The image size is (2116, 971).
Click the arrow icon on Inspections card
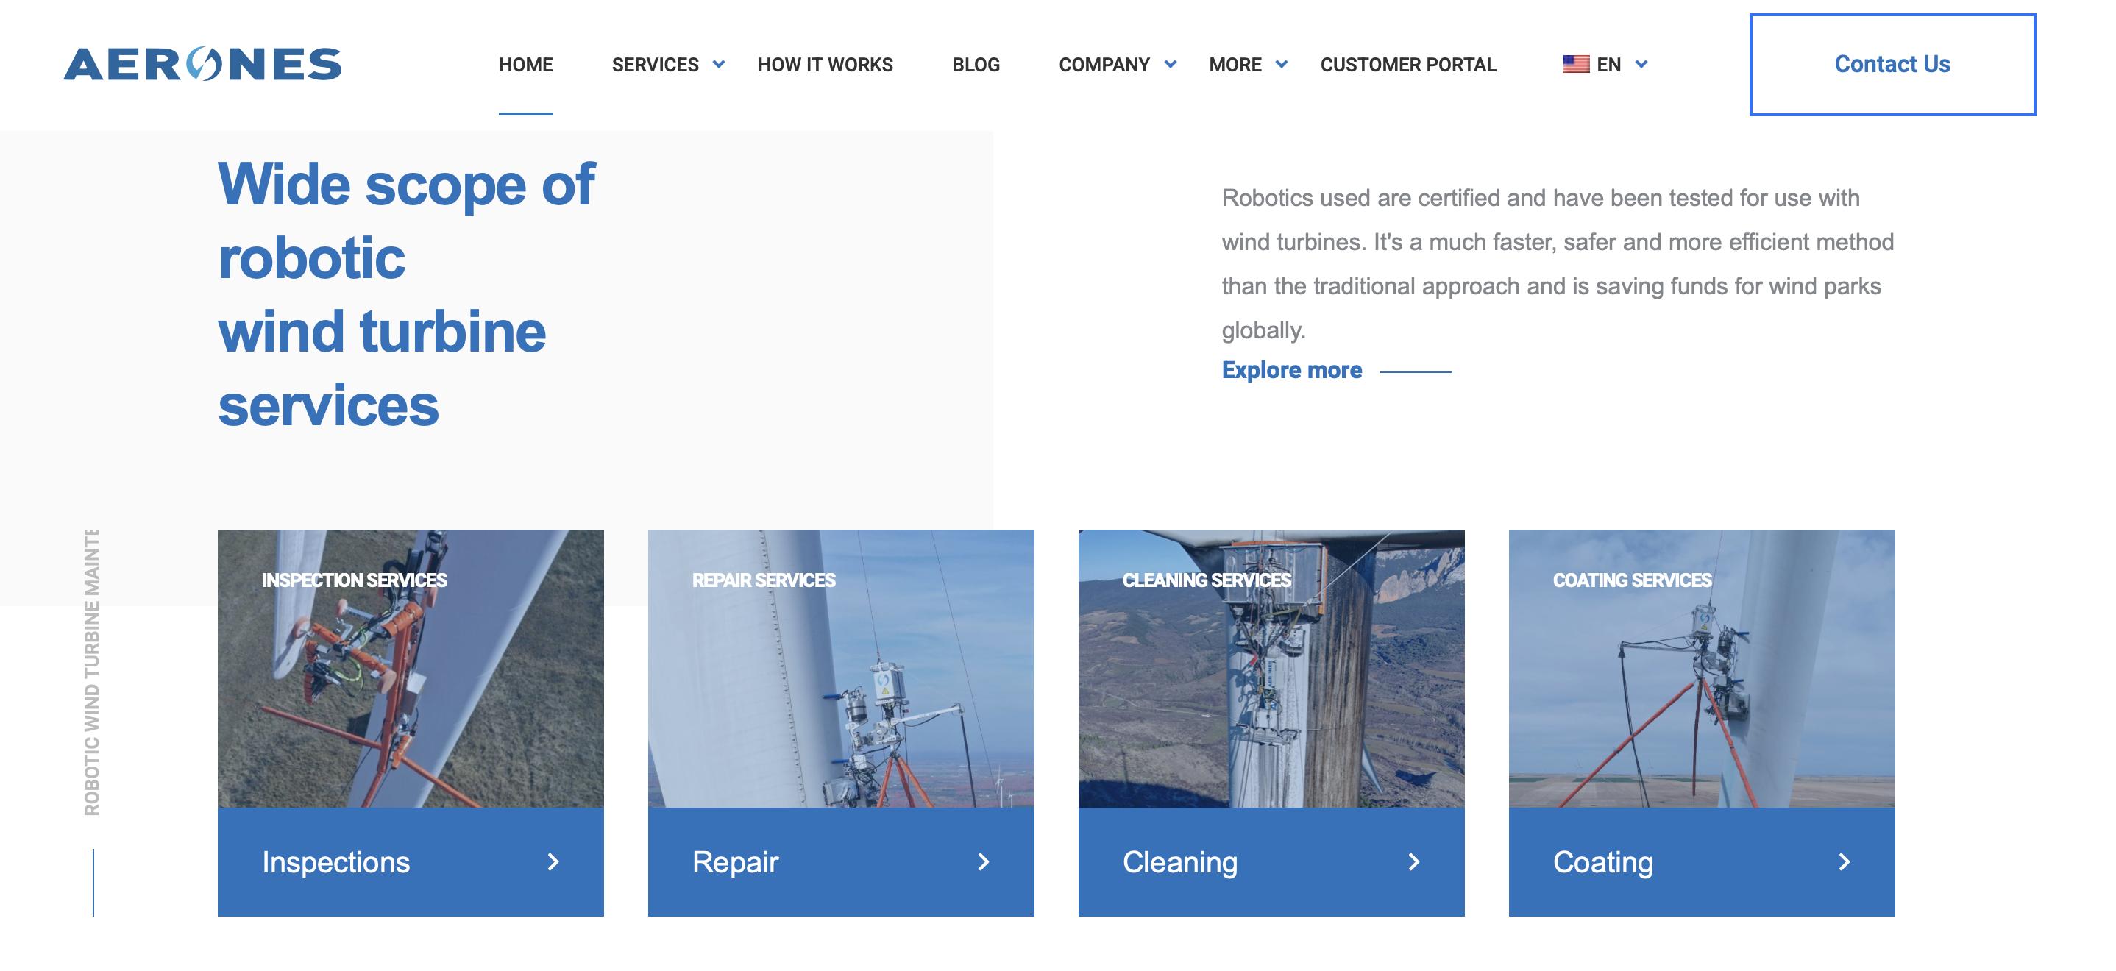(553, 861)
